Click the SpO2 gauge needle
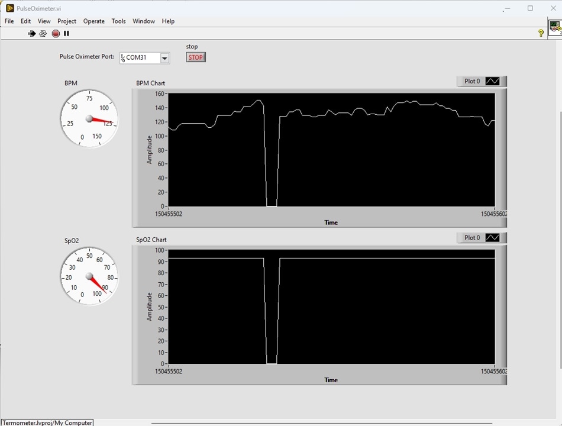The height and width of the screenshot is (426, 562). pyautogui.click(x=98, y=285)
